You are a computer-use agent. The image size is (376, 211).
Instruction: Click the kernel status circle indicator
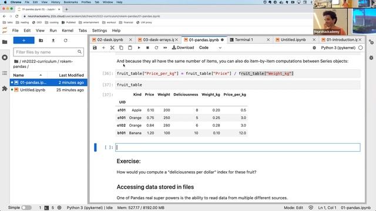coord(360,48)
